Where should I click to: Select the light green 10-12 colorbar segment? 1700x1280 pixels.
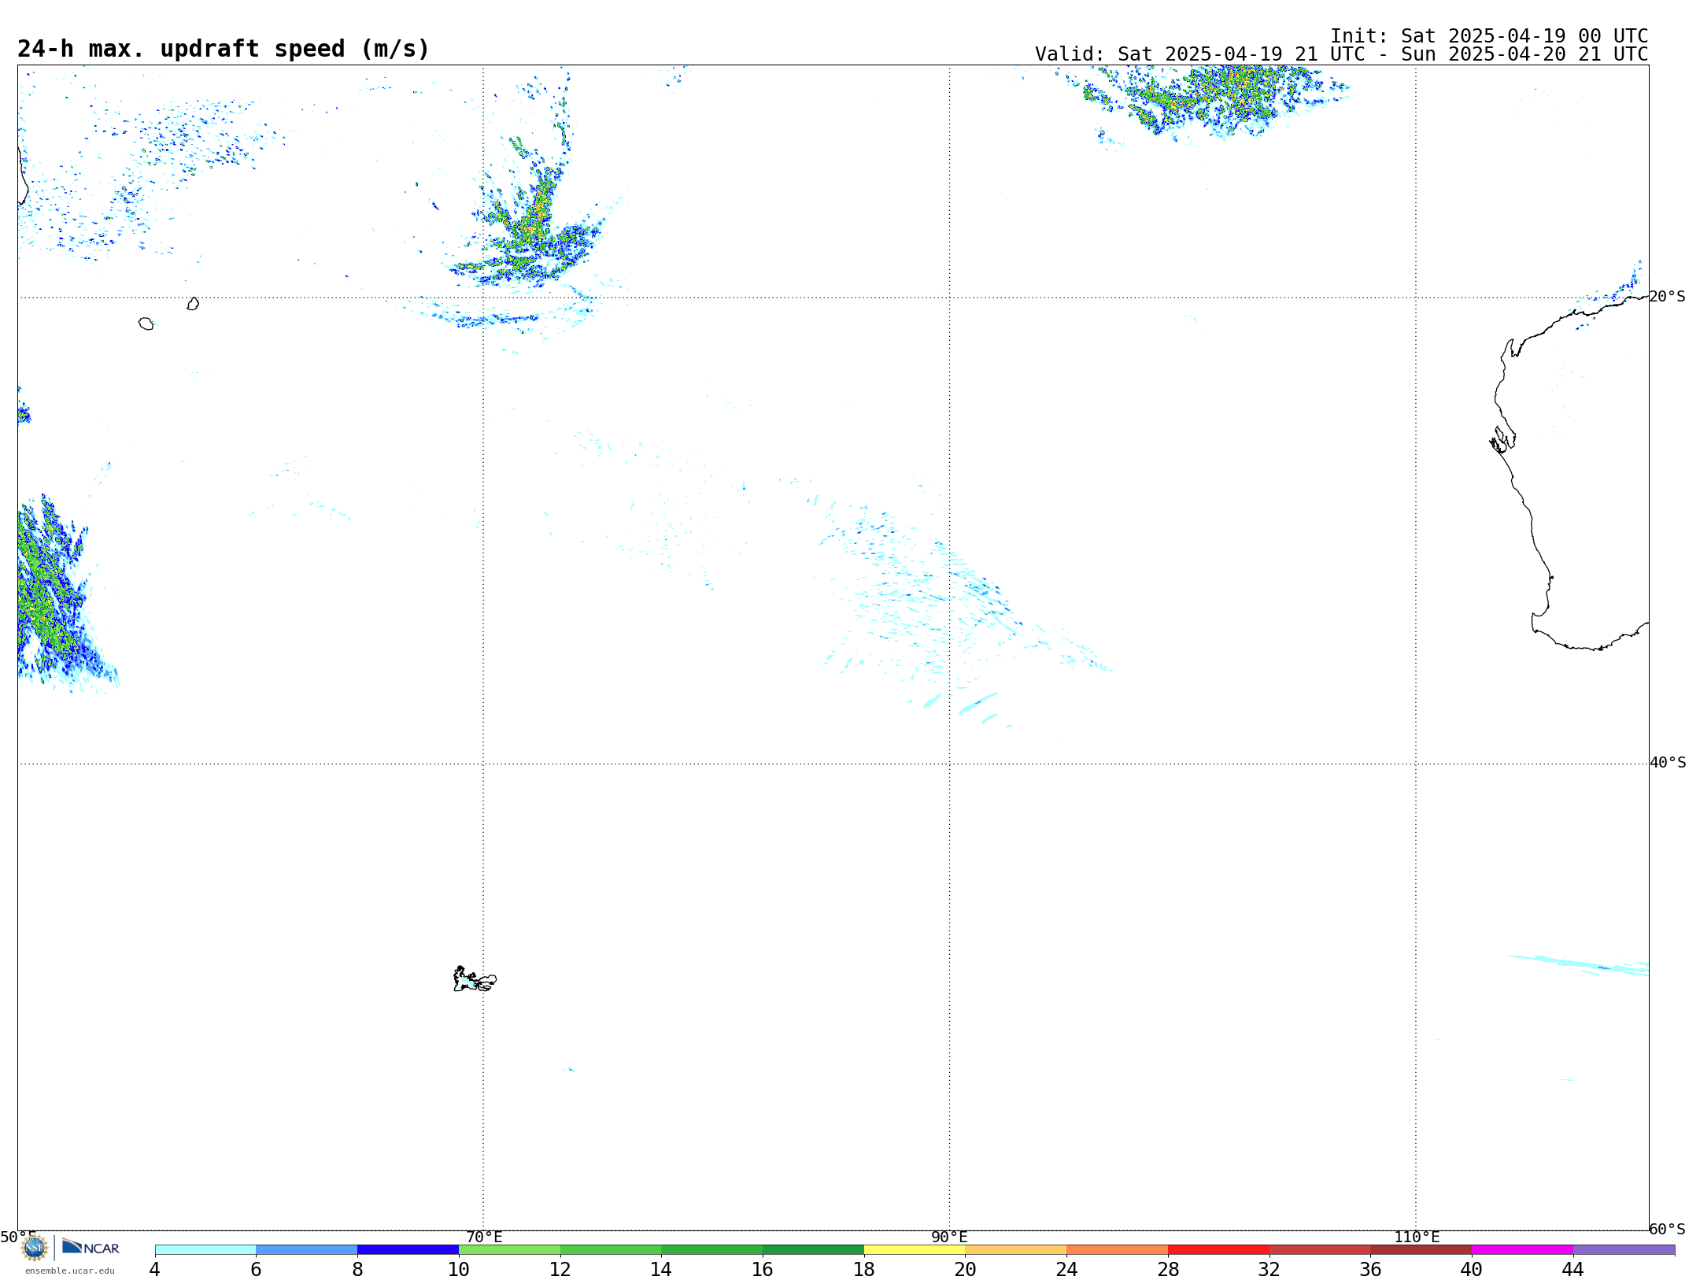tap(509, 1249)
